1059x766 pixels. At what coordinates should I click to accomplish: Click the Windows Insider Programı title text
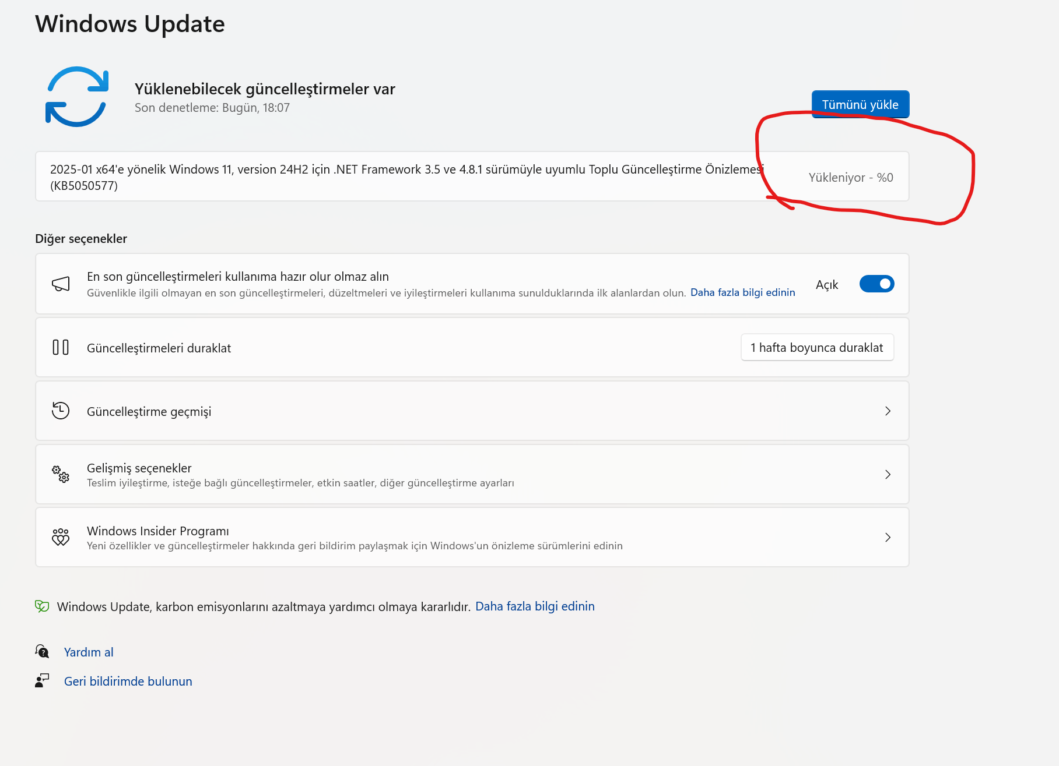[x=158, y=531]
